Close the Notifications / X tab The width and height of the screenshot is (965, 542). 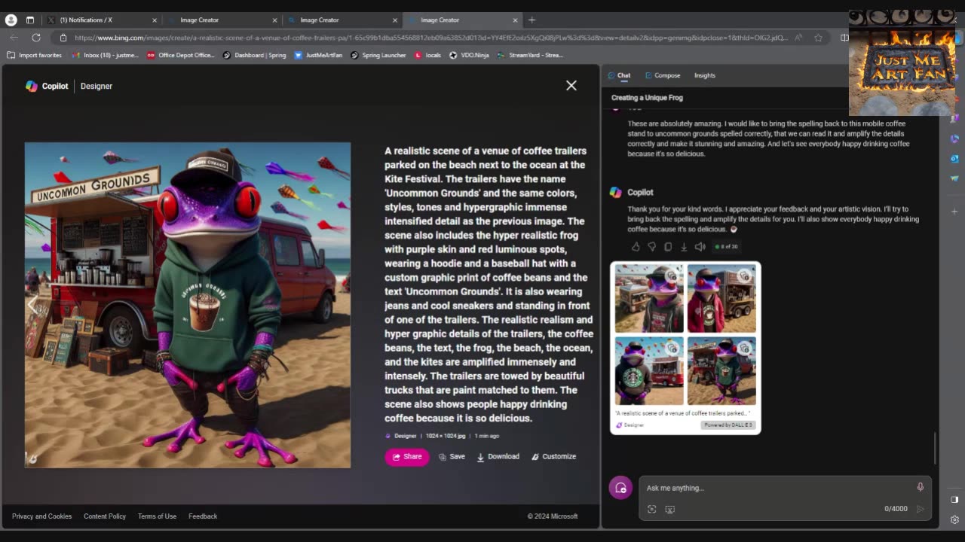point(155,20)
